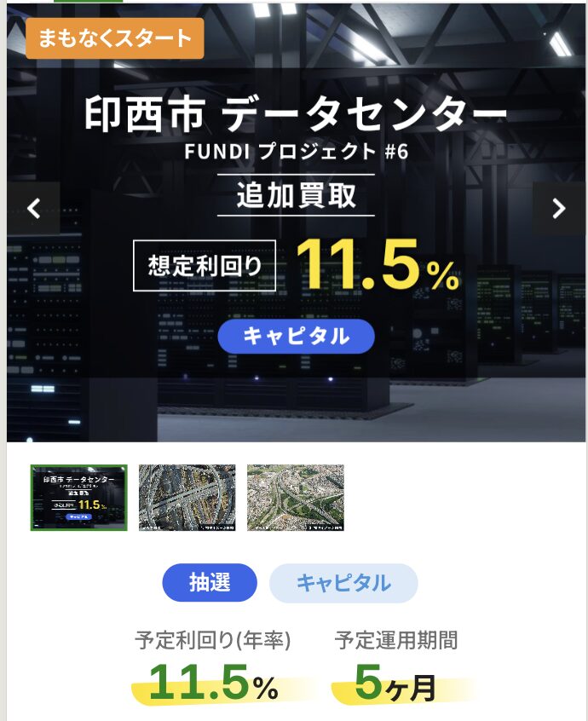Viewport: 588px width, 721px height.
Task: Select the data center thumbnail
Action: [79, 498]
